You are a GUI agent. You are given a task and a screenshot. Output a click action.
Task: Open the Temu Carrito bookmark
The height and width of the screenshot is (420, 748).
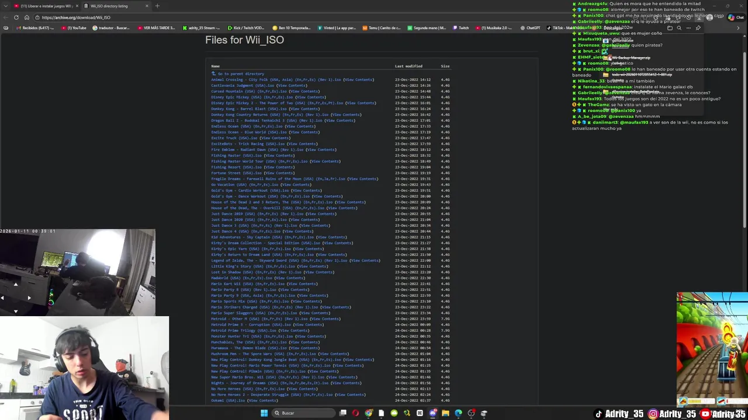coord(382,28)
